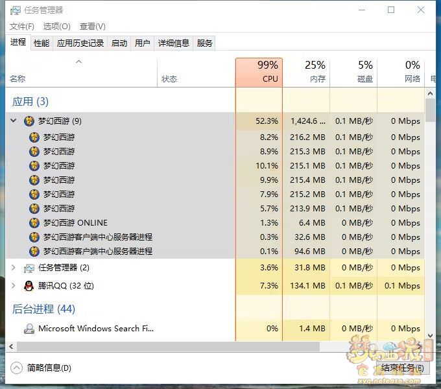Click the 梦幻西游 icon in the 5.7% CPU row
The image size is (441, 389).
[x=34, y=209]
